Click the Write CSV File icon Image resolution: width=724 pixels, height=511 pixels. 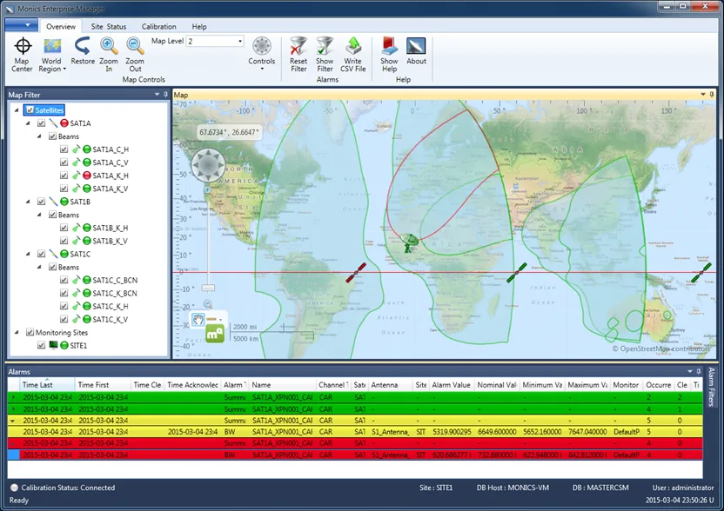pyautogui.click(x=353, y=46)
